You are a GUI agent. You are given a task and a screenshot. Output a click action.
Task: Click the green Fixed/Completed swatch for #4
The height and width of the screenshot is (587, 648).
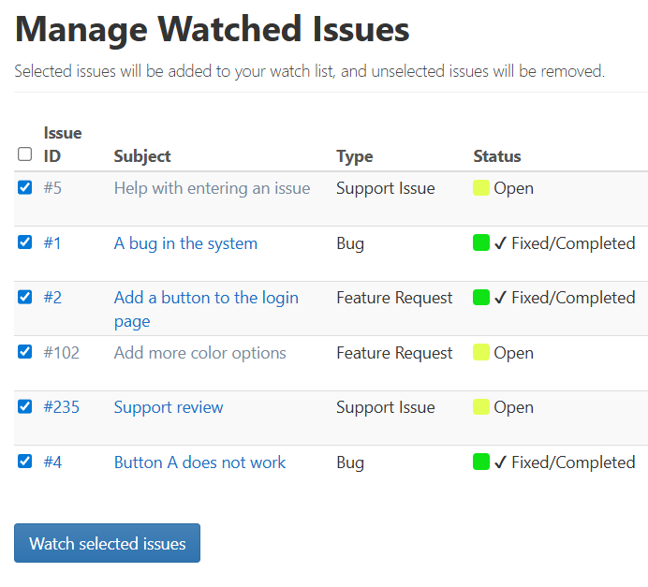point(481,462)
